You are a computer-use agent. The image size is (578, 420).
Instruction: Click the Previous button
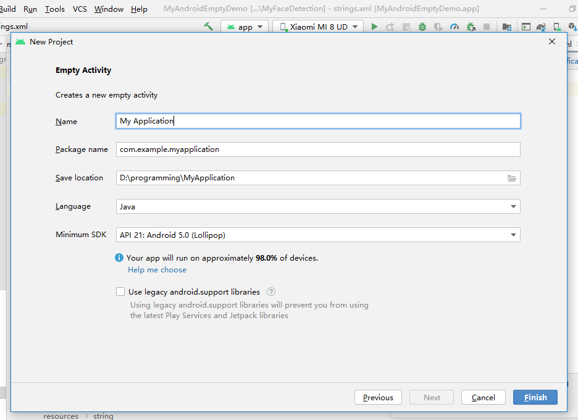pyautogui.click(x=378, y=398)
